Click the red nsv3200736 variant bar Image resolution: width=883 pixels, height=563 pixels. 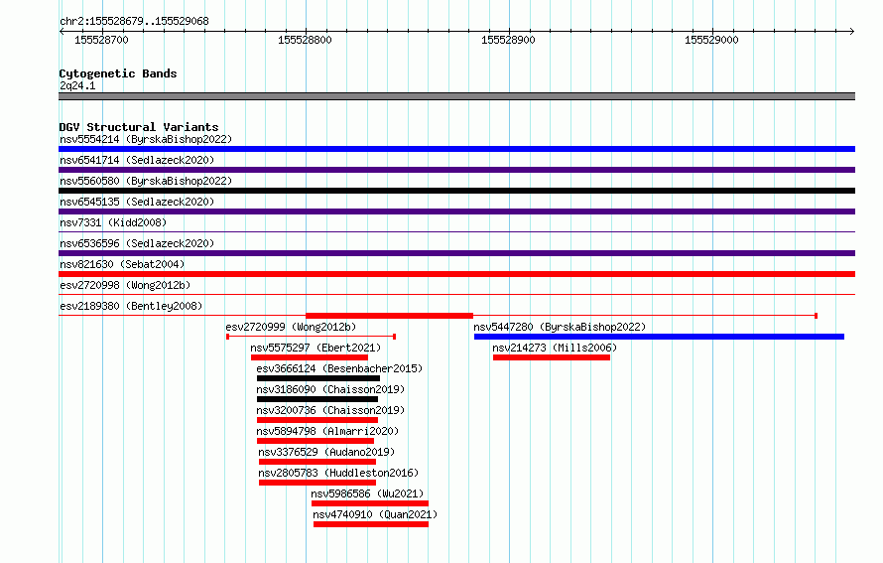coord(317,420)
